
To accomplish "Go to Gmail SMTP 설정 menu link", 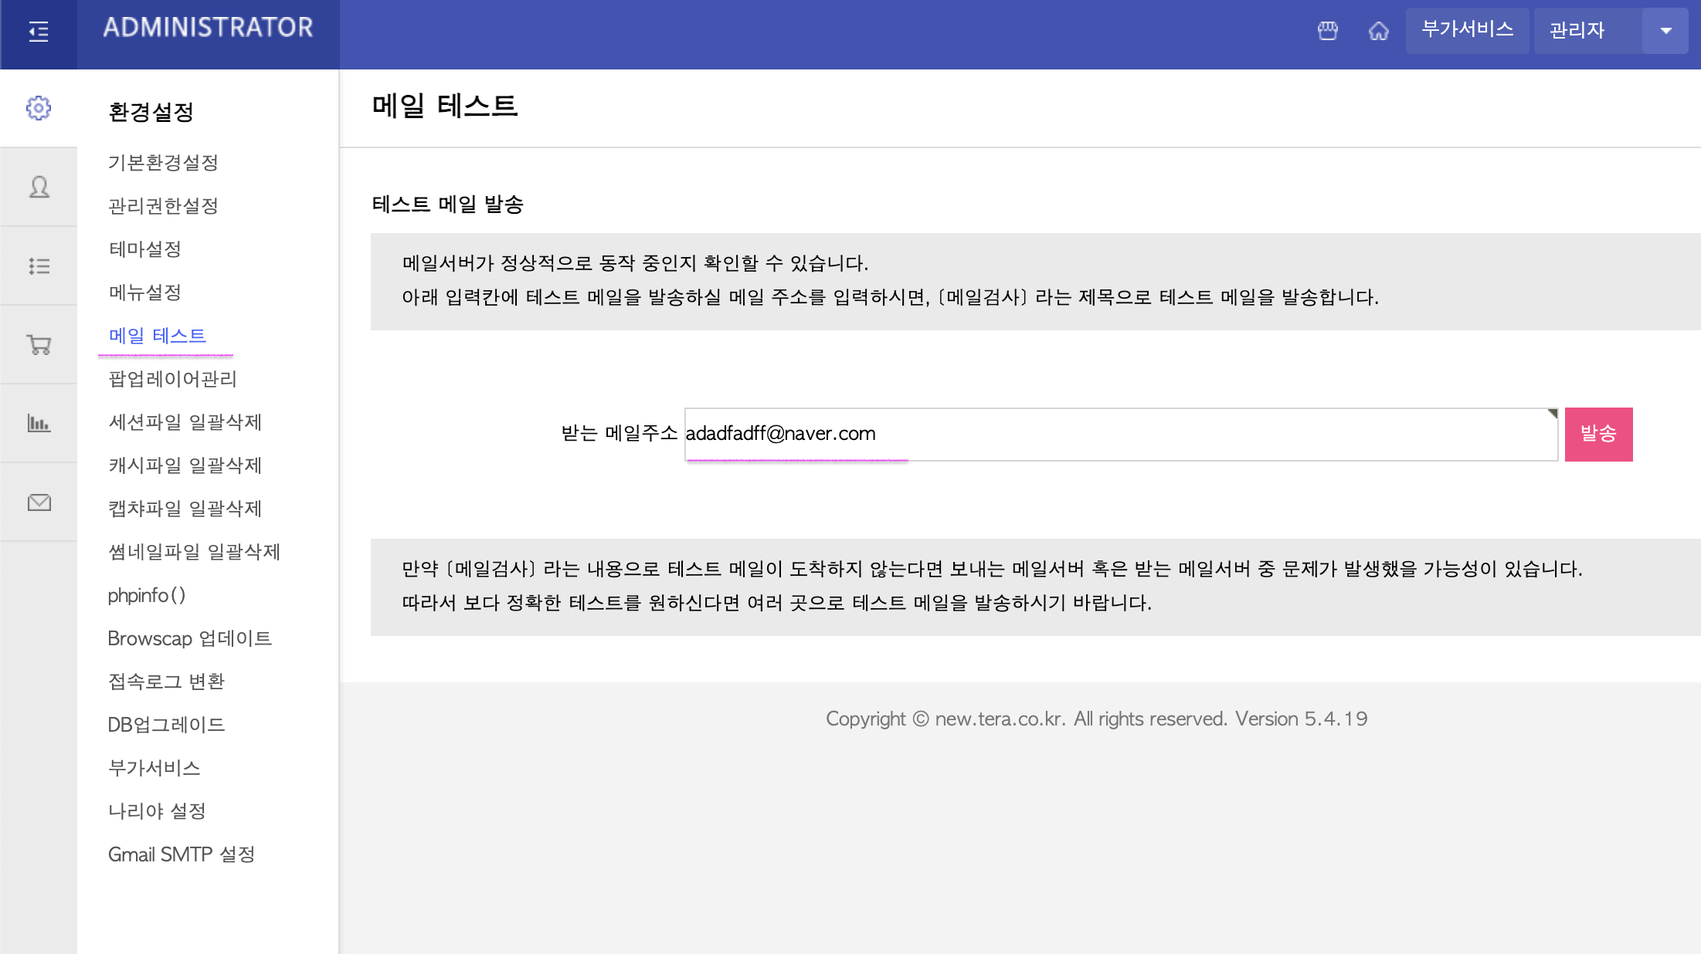I will coord(182,854).
